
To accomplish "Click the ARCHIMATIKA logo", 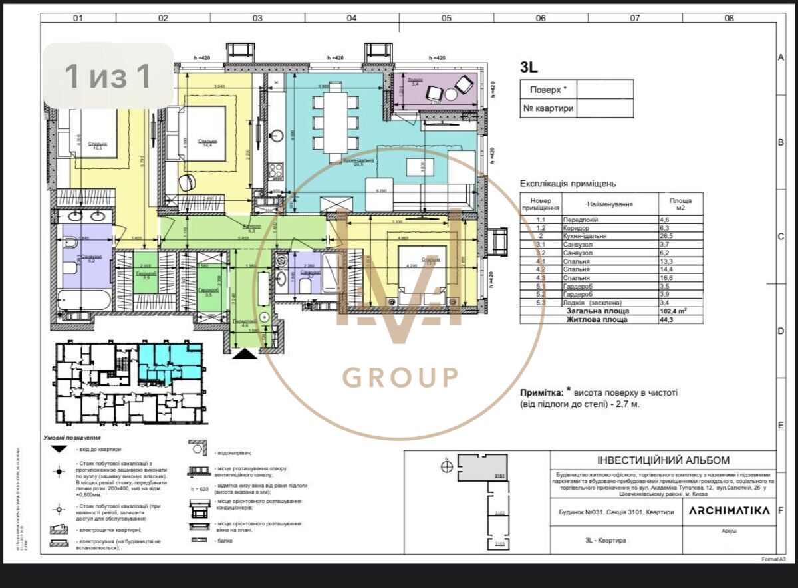I will 730,511.
